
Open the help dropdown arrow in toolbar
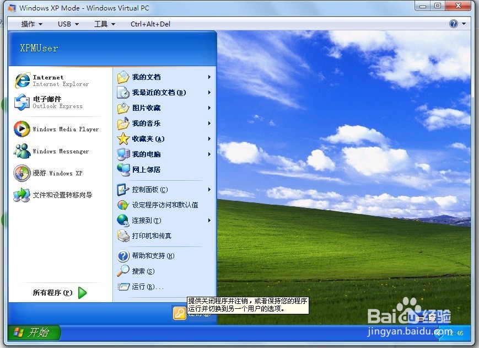tap(464, 24)
